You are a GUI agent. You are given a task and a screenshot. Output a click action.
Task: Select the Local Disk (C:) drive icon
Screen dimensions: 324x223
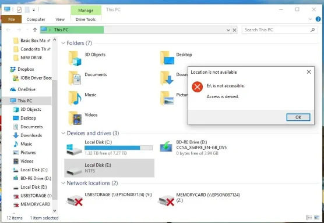[x=74, y=149]
